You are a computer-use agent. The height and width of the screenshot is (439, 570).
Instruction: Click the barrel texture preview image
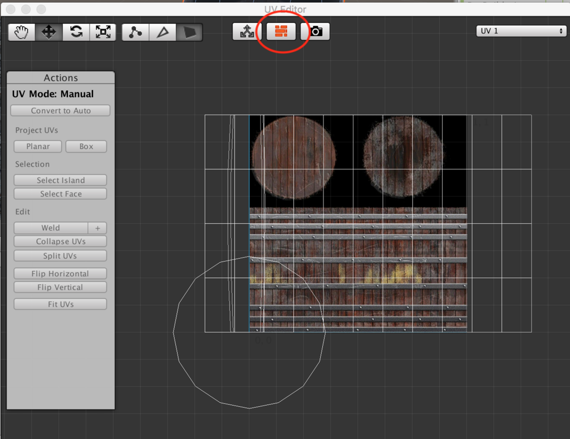(x=358, y=224)
